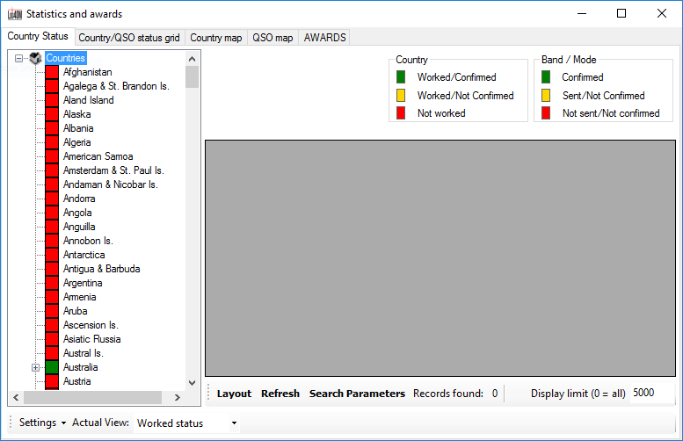Select Aland Island in the tree
Viewport: 683px width, 441px height.
click(89, 100)
